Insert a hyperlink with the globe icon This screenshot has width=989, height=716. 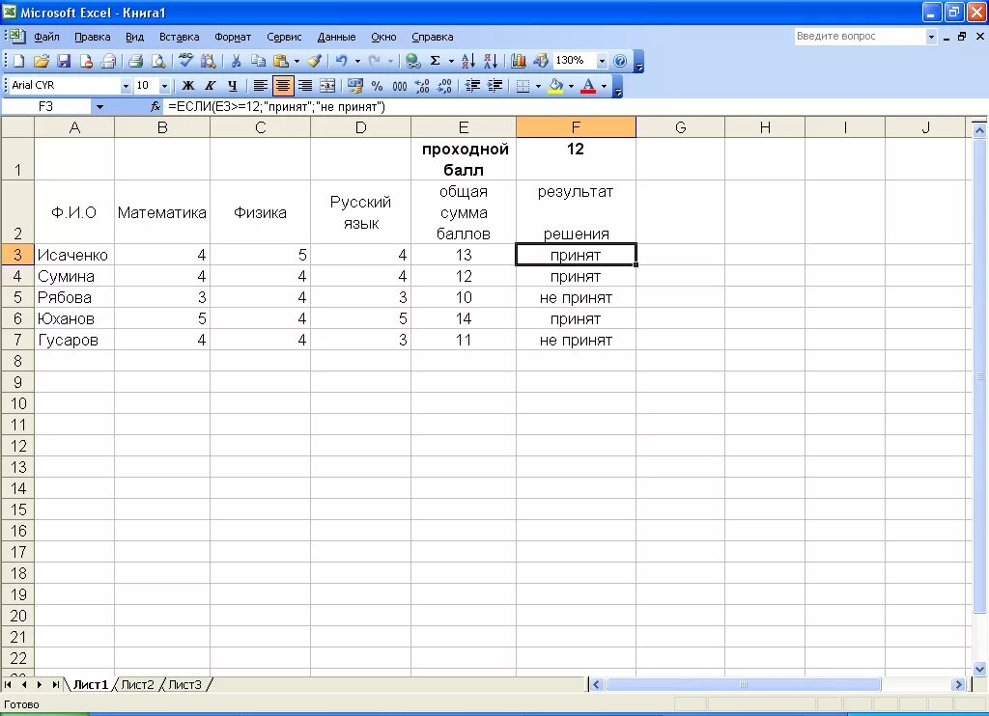pos(413,61)
